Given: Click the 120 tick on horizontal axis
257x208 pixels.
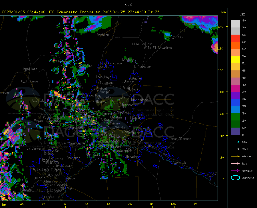Looking at the screenshot, I should [x=195, y=204].
